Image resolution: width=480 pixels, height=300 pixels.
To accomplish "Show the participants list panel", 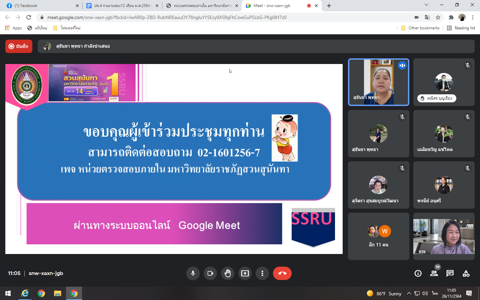I will pos(434,273).
